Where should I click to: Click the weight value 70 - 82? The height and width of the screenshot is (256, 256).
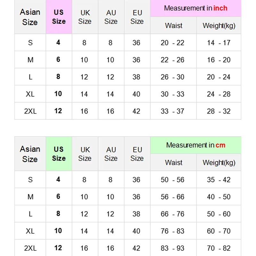(x=219, y=248)
